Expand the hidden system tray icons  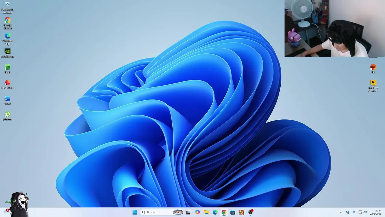coord(341,212)
